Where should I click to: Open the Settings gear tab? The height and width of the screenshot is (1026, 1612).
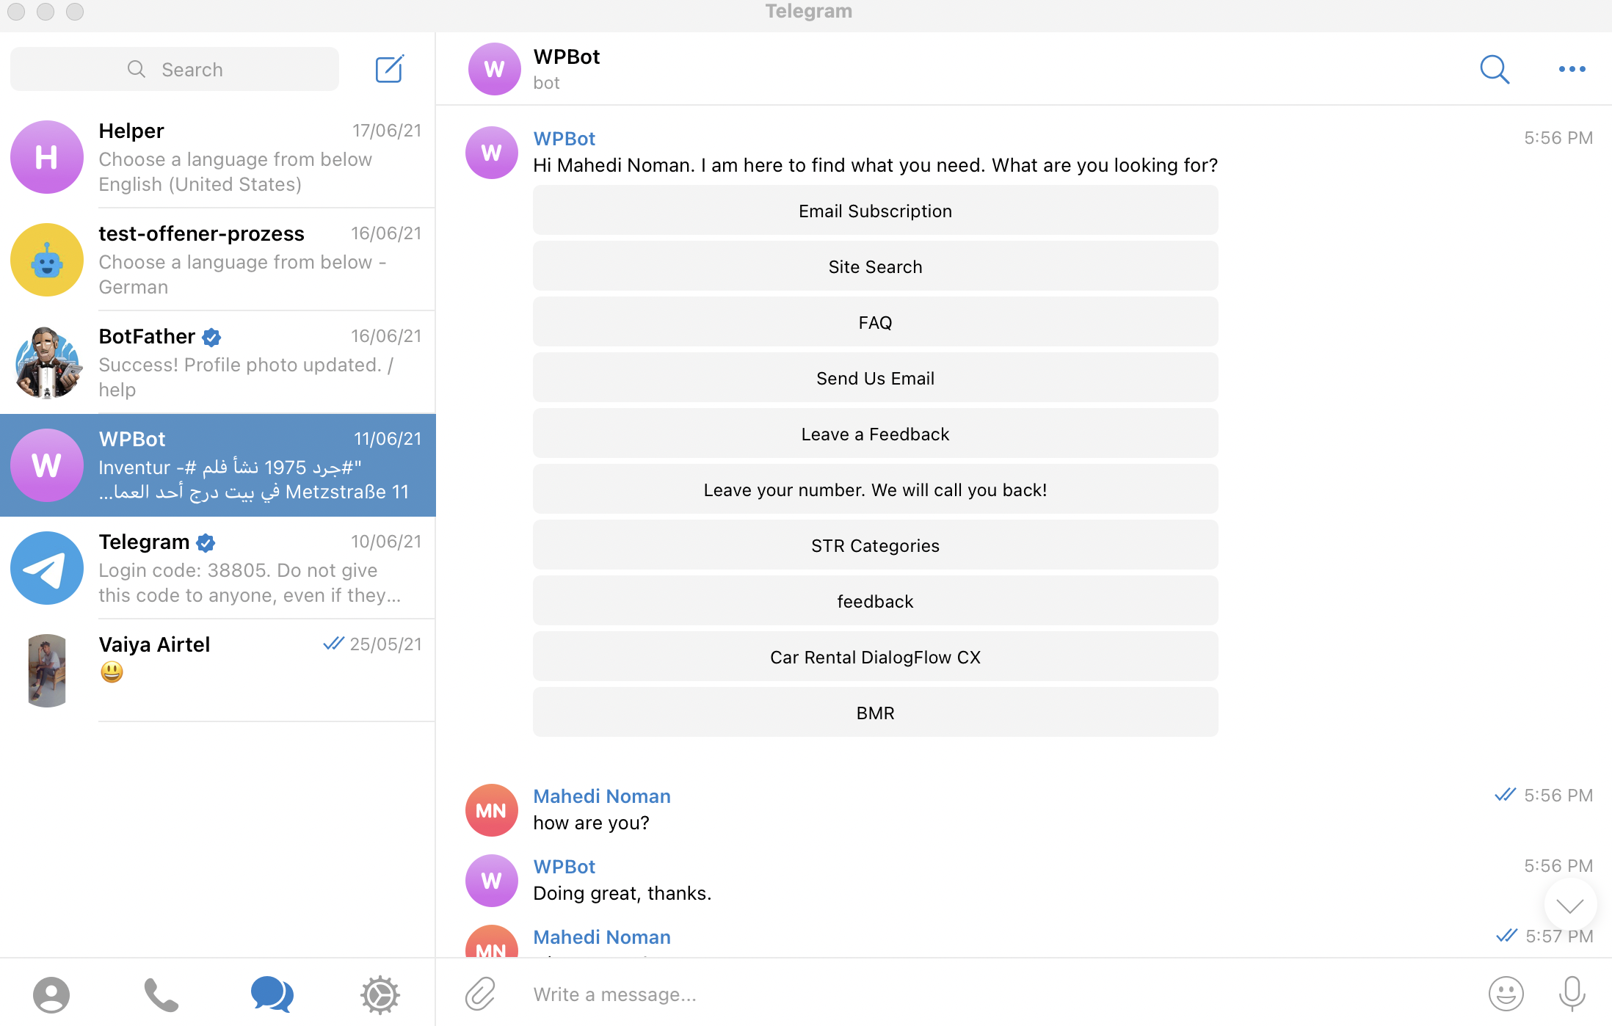click(380, 994)
